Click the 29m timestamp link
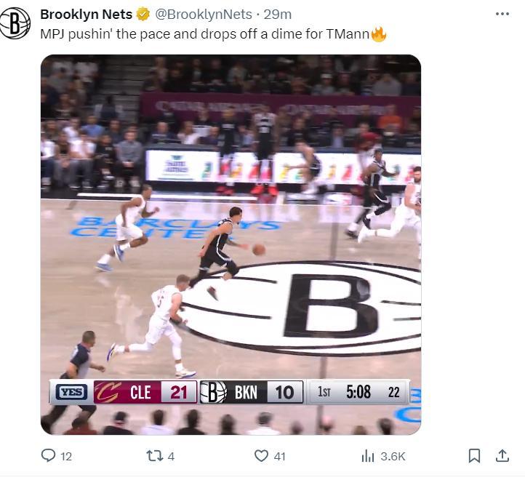This screenshot has width=525, height=480. click(277, 14)
